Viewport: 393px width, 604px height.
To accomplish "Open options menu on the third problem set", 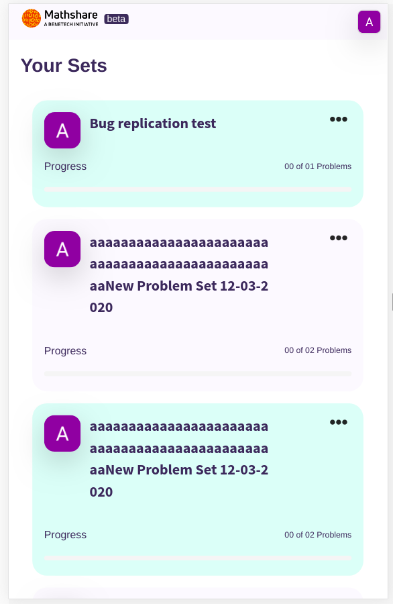I will [339, 421].
